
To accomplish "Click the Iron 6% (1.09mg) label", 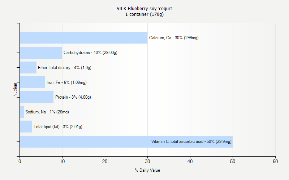I will [x=66, y=82].
